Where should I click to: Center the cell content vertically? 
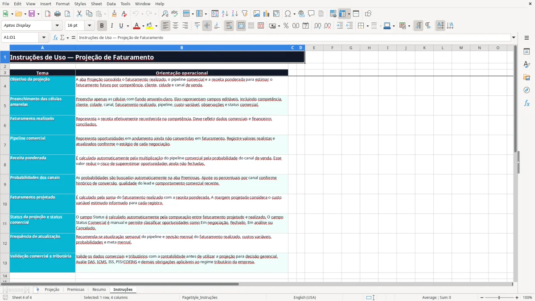[207, 26]
